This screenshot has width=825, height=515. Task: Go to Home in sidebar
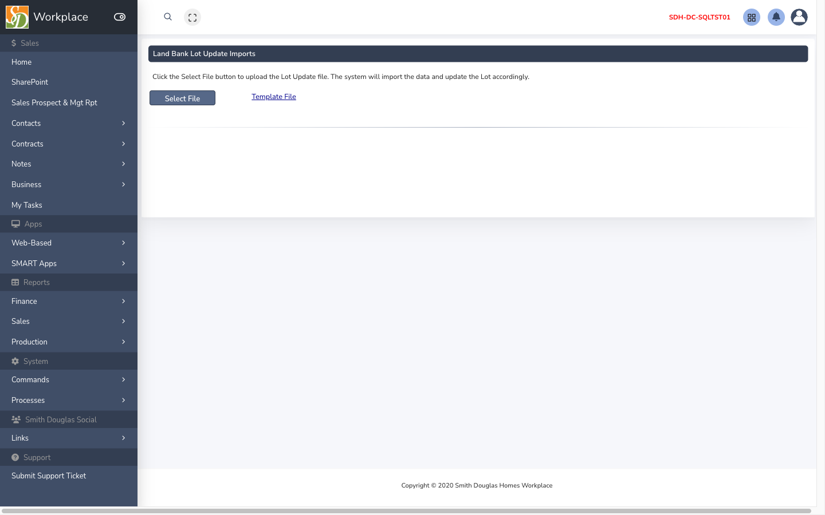pyautogui.click(x=69, y=62)
